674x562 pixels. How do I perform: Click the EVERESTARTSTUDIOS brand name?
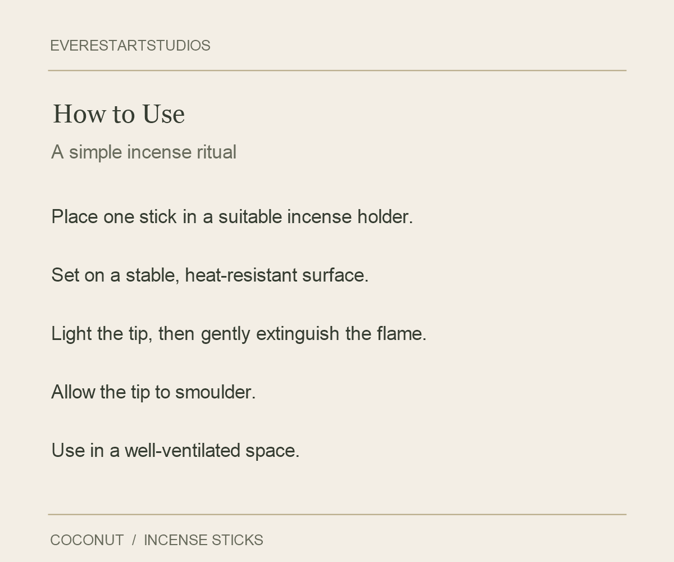(130, 46)
